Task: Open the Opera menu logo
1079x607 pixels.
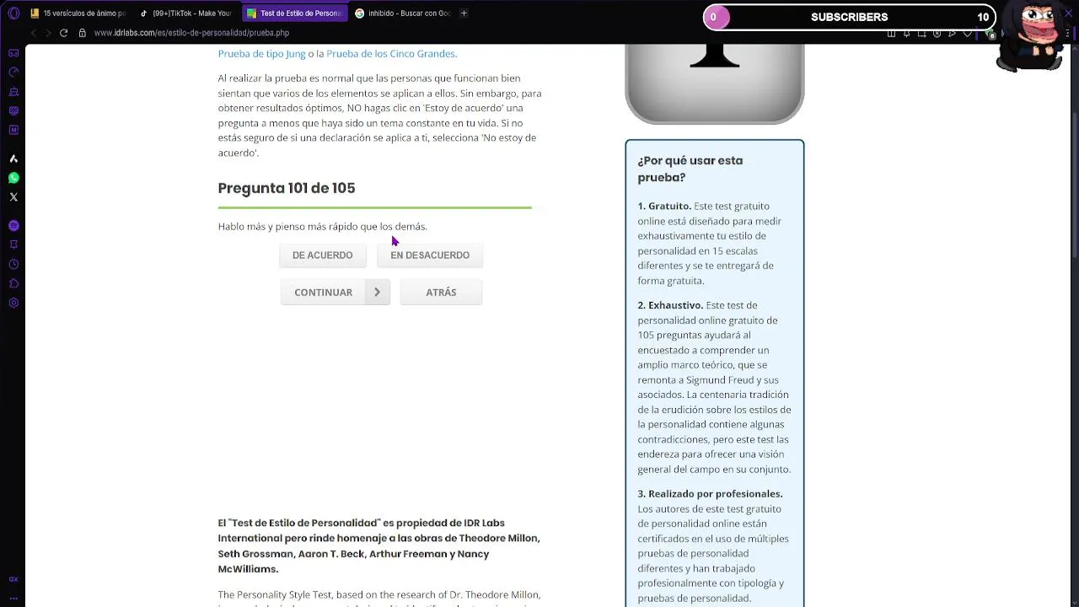Action: pyautogui.click(x=13, y=13)
